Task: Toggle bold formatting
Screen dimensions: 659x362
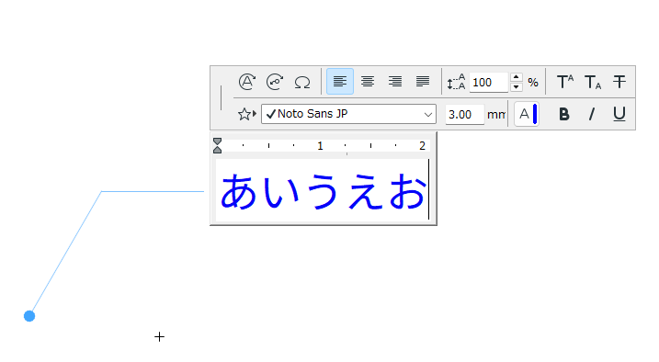Action: tap(564, 114)
